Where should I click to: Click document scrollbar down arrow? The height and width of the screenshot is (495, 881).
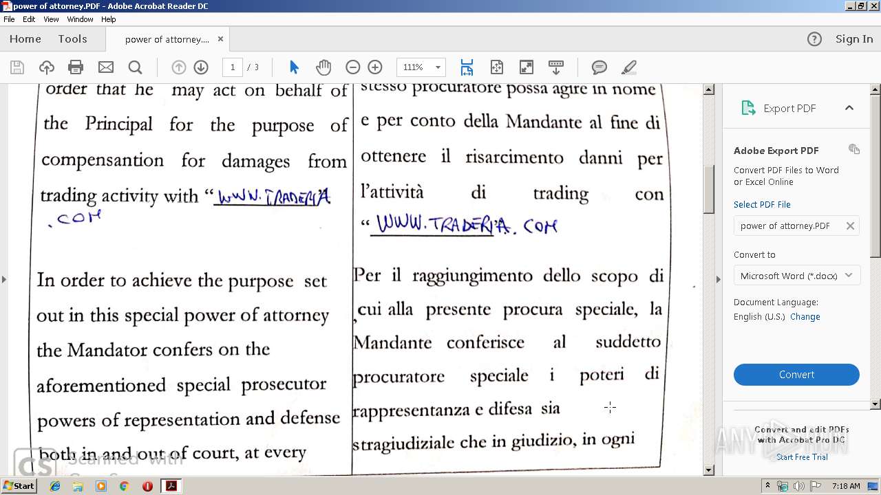[x=709, y=470]
